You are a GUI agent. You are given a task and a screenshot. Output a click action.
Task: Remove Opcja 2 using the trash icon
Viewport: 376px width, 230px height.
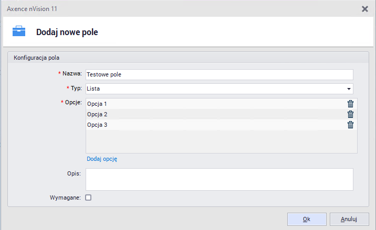[350, 114]
